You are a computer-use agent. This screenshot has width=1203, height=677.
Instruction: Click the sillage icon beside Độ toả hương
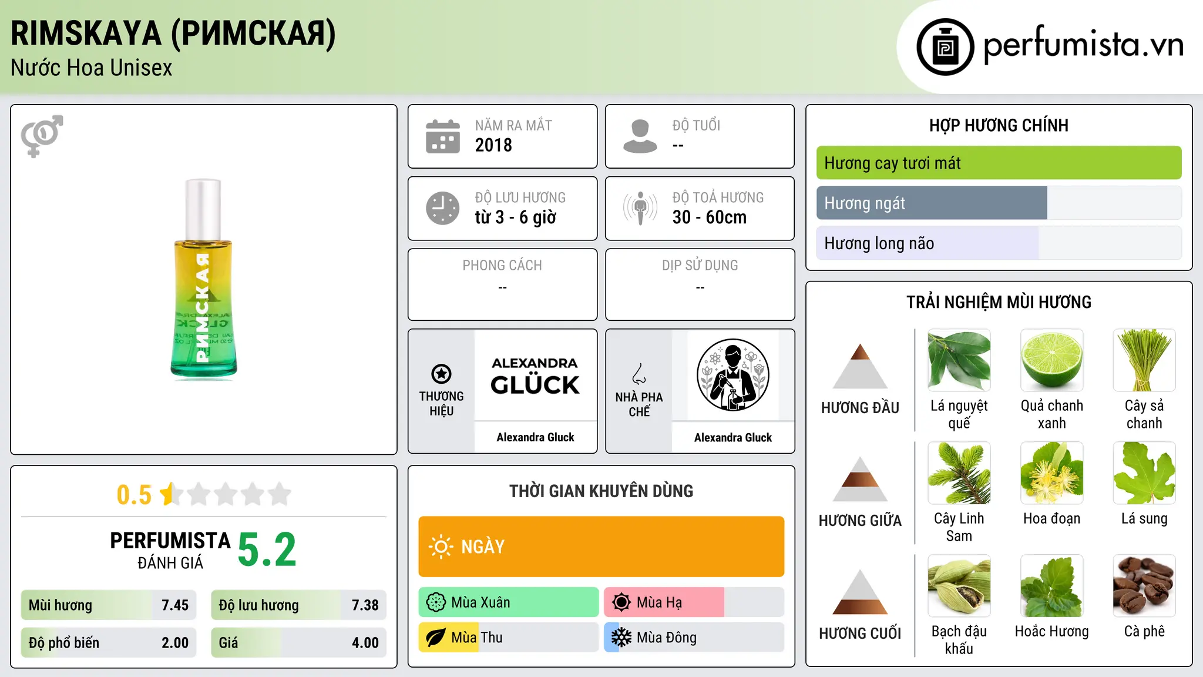coord(640,208)
